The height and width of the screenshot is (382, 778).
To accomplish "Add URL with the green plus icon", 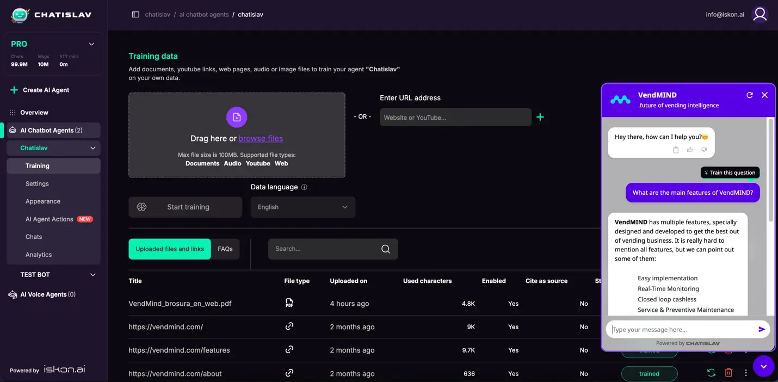I will (540, 117).
